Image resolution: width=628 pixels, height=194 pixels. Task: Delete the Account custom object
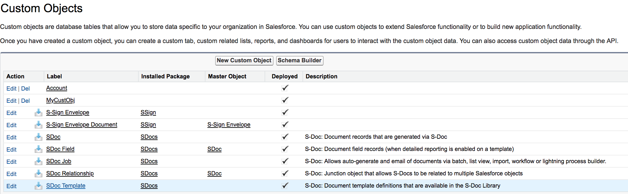tap(25, 89)
